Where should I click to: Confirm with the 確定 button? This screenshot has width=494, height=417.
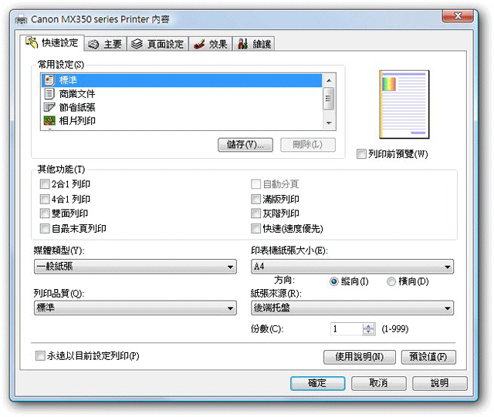pos(317,383)
